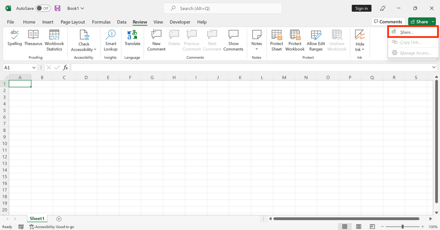Open Smart Lookup

tap(111, 40)
